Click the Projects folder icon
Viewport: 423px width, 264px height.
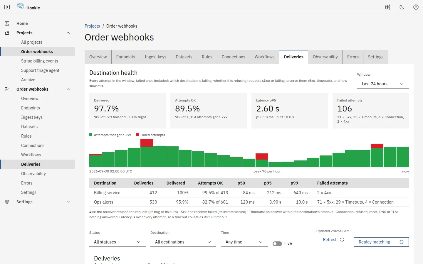[7, 33]
